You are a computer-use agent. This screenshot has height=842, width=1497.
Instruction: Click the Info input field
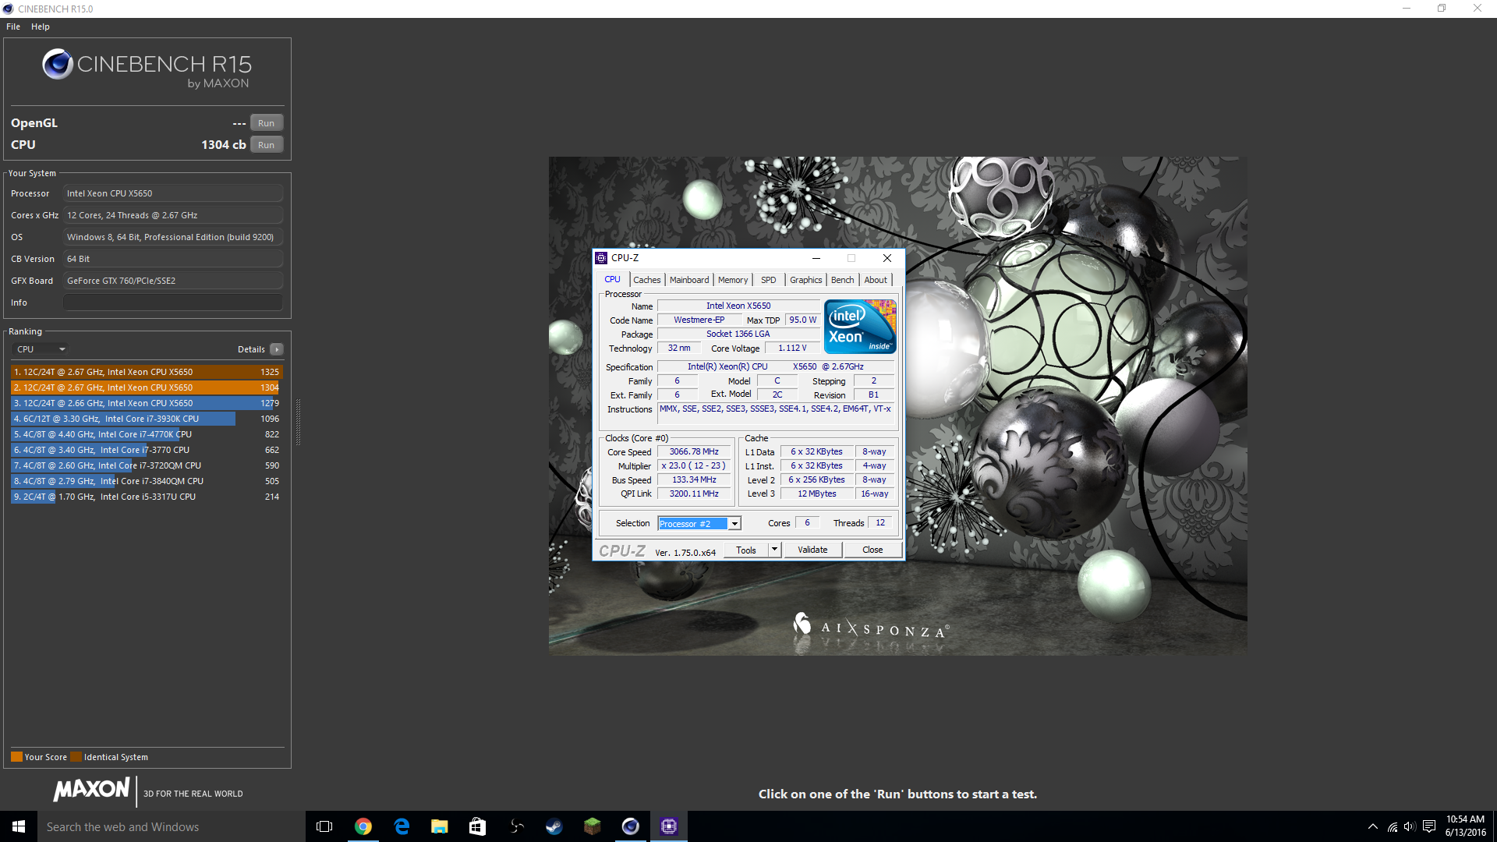click(173, 302)
